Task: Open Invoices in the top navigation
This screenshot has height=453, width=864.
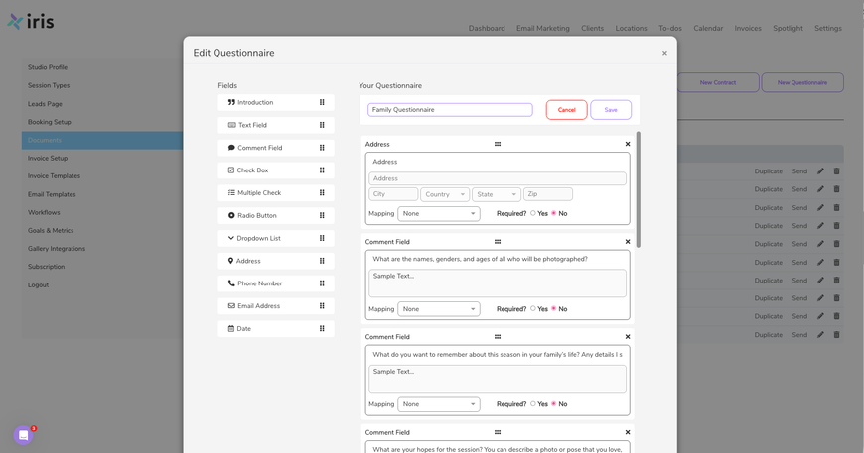Action: (x=748, y=28)
